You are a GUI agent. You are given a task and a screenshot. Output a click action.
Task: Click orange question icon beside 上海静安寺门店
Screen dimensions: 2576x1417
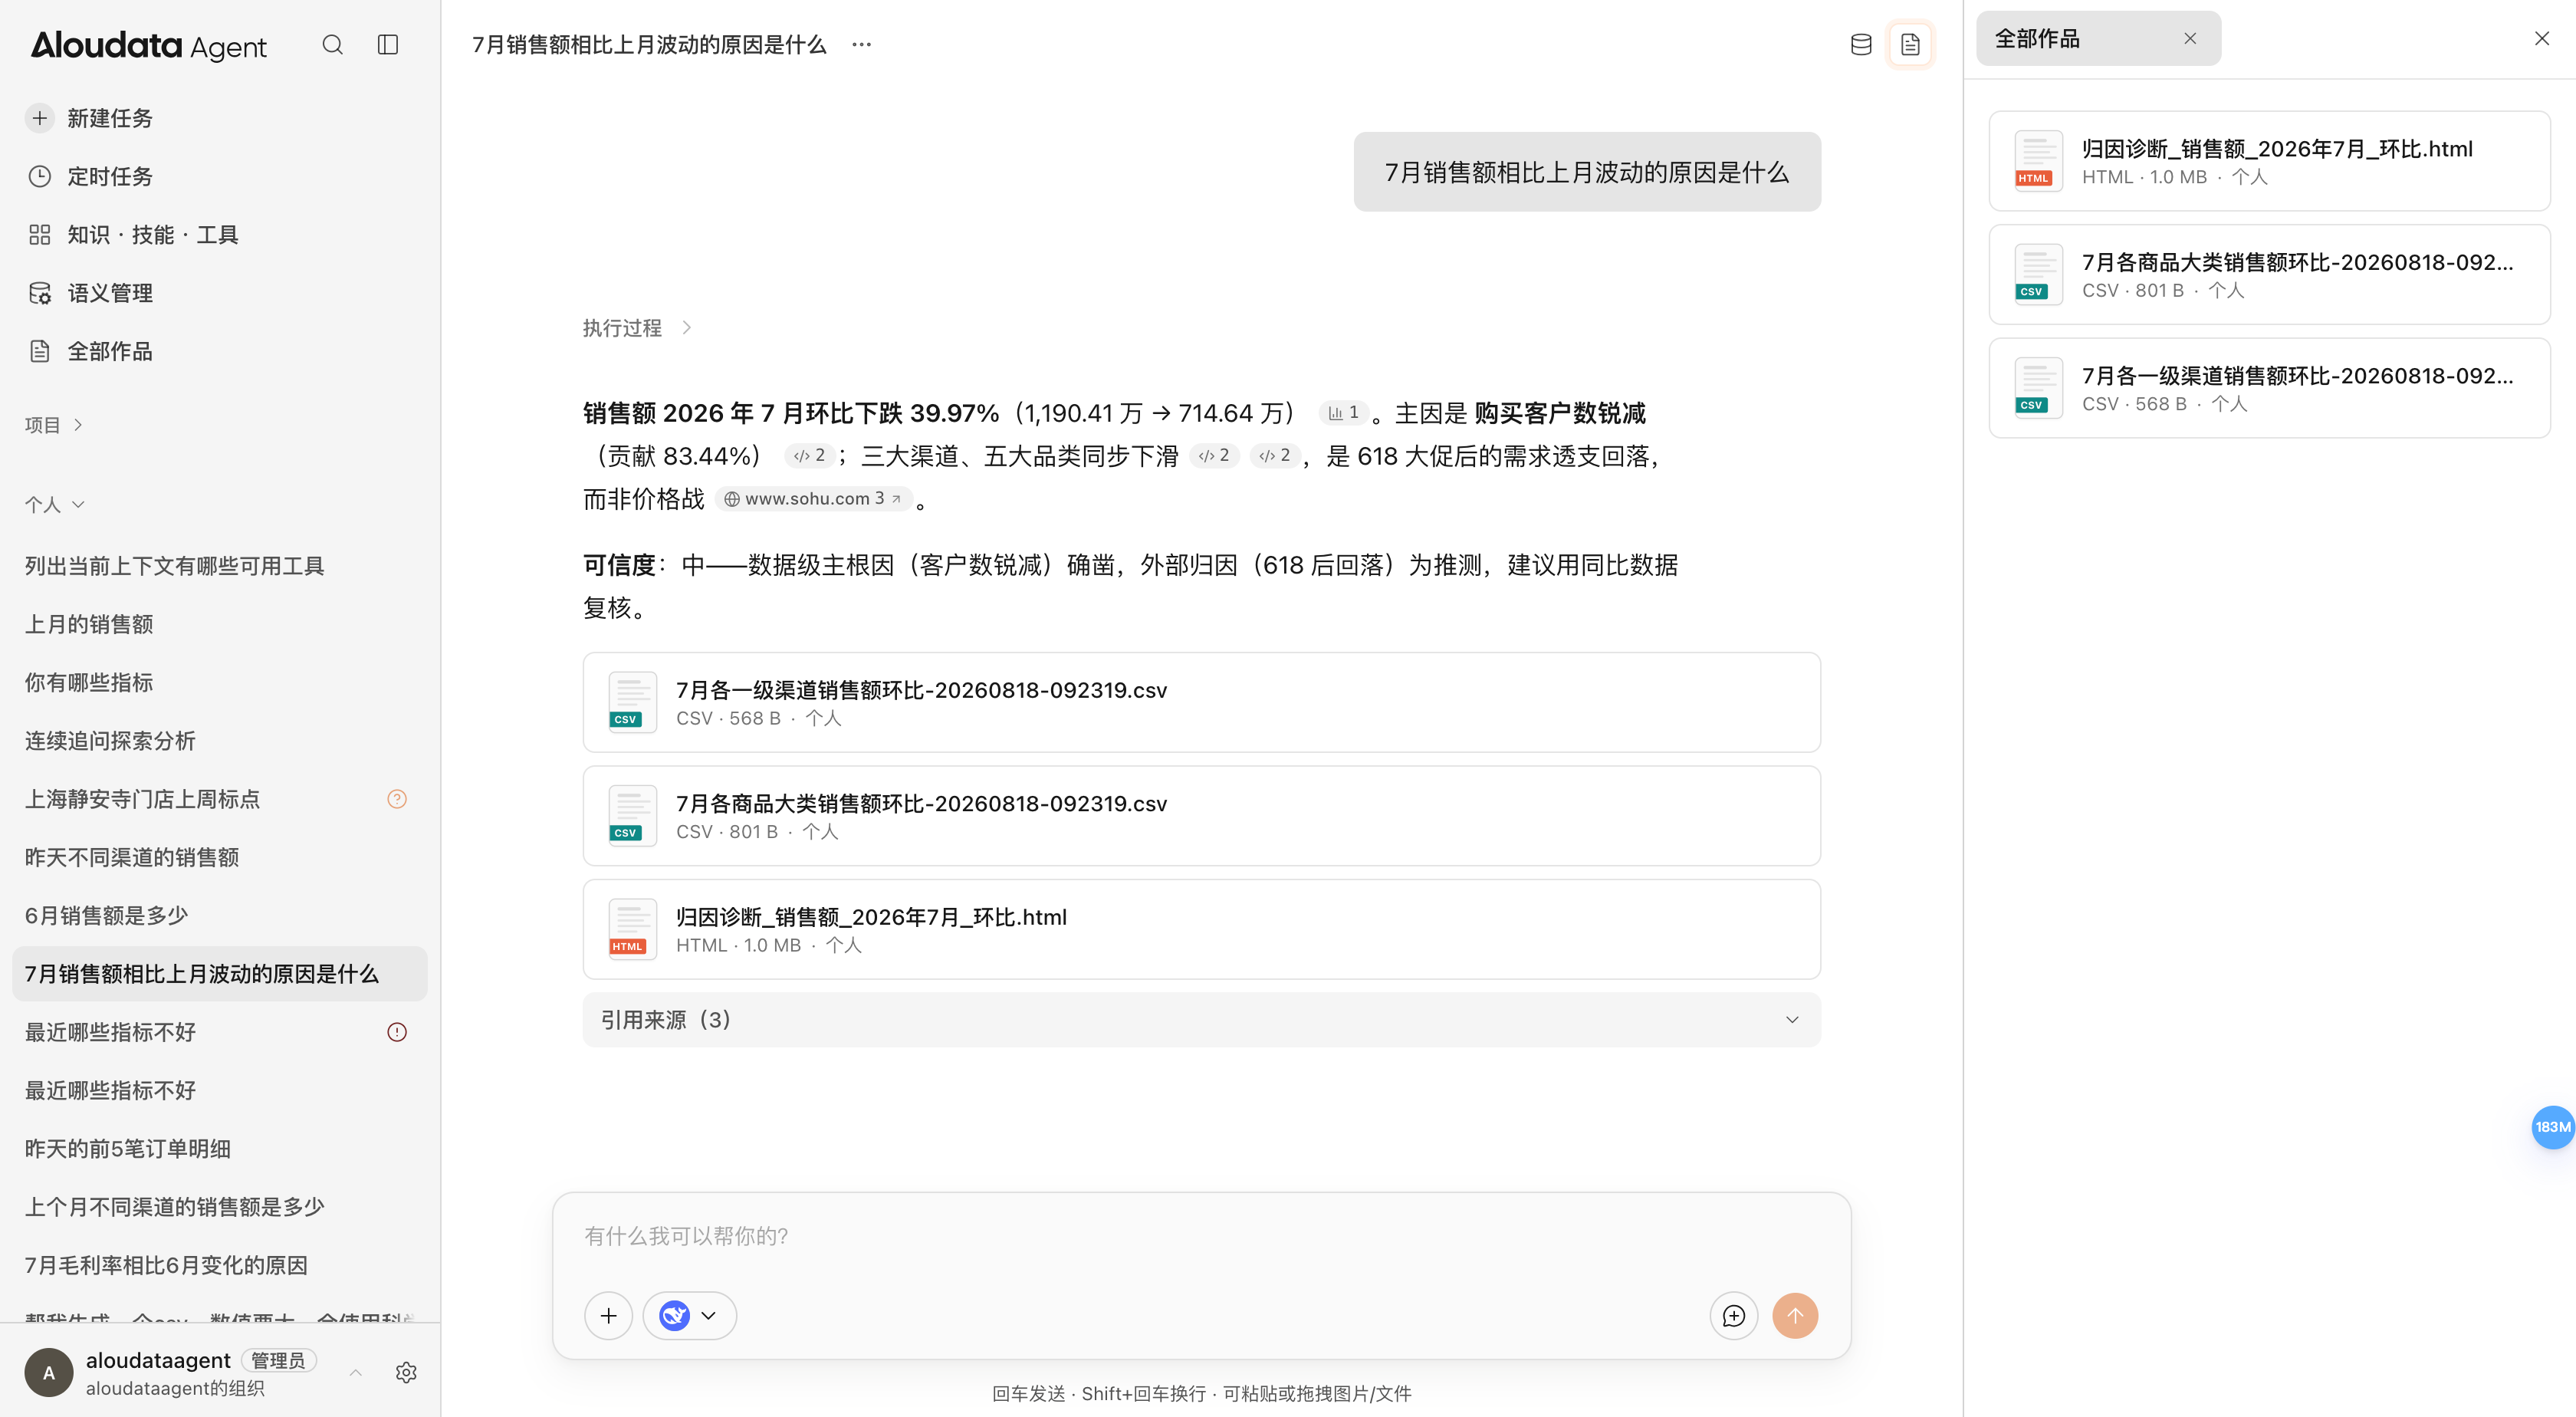397,799
